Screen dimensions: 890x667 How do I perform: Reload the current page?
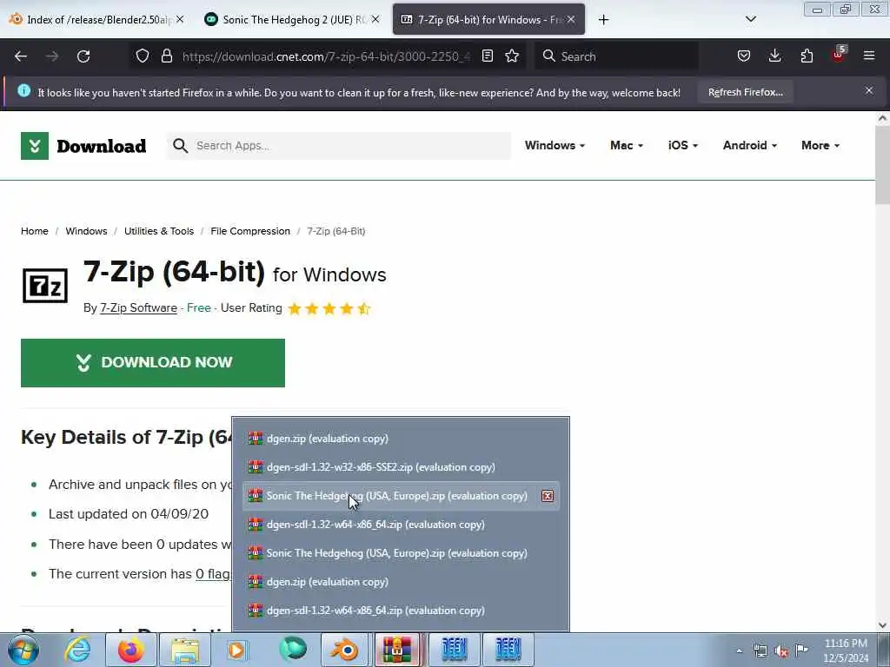(83, 56)
